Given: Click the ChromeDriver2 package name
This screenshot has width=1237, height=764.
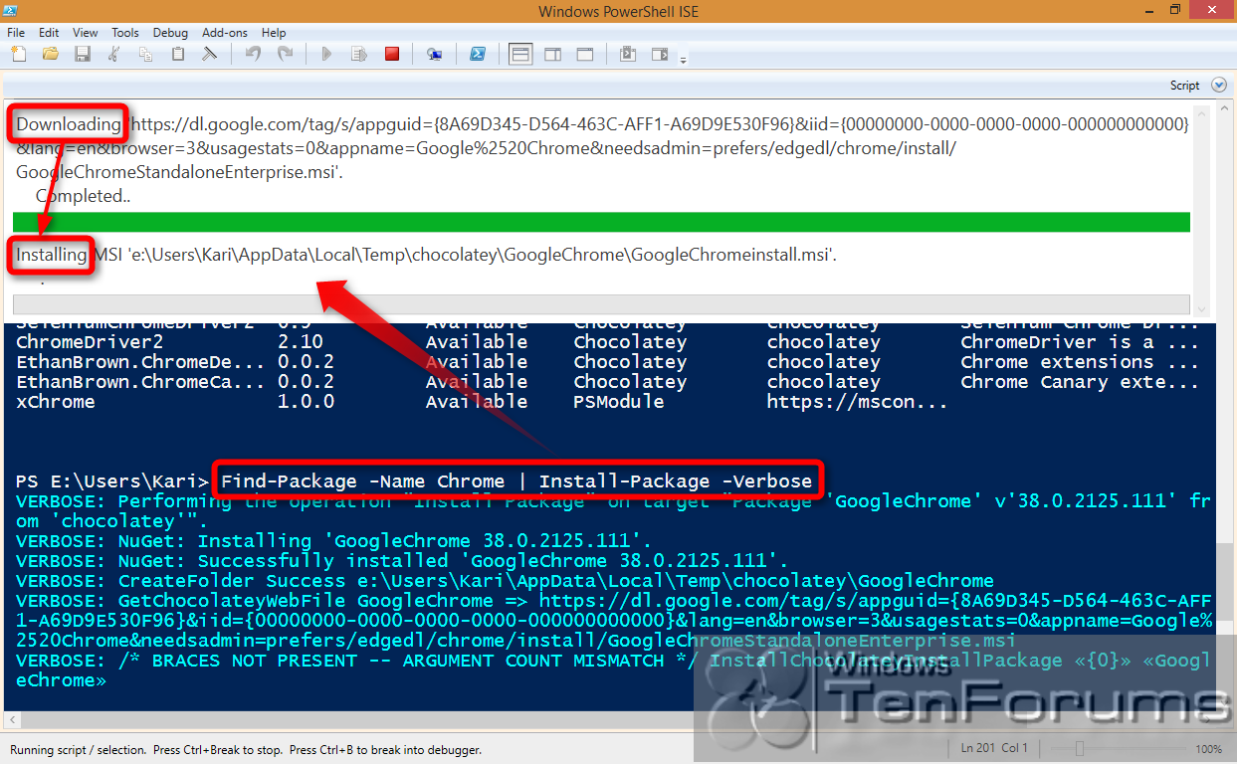Looking at the screenshot, I should (90, 342).
